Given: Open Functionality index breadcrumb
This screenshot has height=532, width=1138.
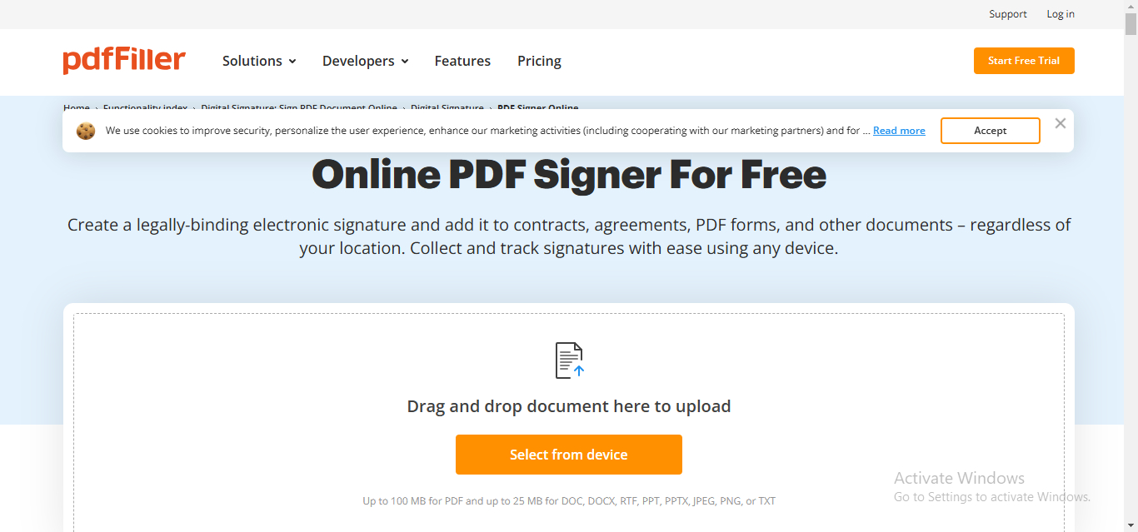Looking at the screenshot, I should point(145,108).
